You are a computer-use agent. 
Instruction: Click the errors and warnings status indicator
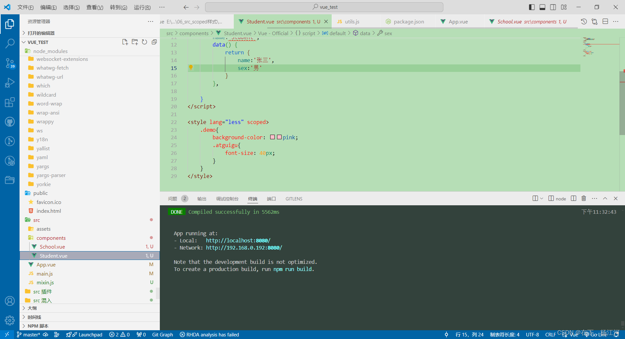coord(119,334)
